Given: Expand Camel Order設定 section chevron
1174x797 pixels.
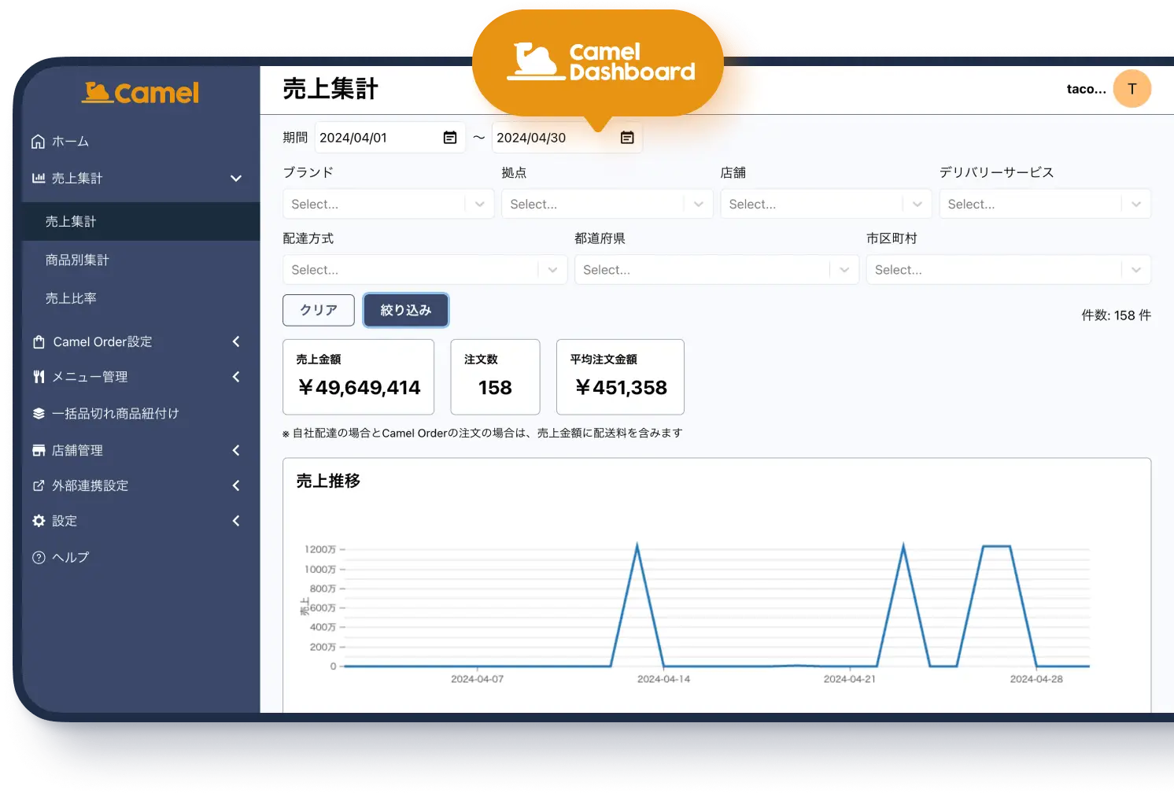Looking at the screenshot, I should point(236,341).
